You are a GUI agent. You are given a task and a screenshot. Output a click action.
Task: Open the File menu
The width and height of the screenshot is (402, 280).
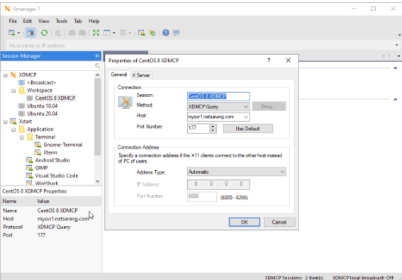13,21
